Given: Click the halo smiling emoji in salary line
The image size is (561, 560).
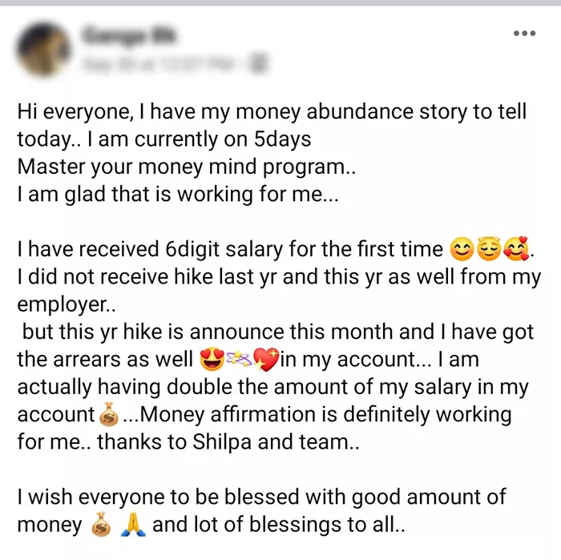Looking at the screenshot, I should pyautogui.click(x=488, y=251).
